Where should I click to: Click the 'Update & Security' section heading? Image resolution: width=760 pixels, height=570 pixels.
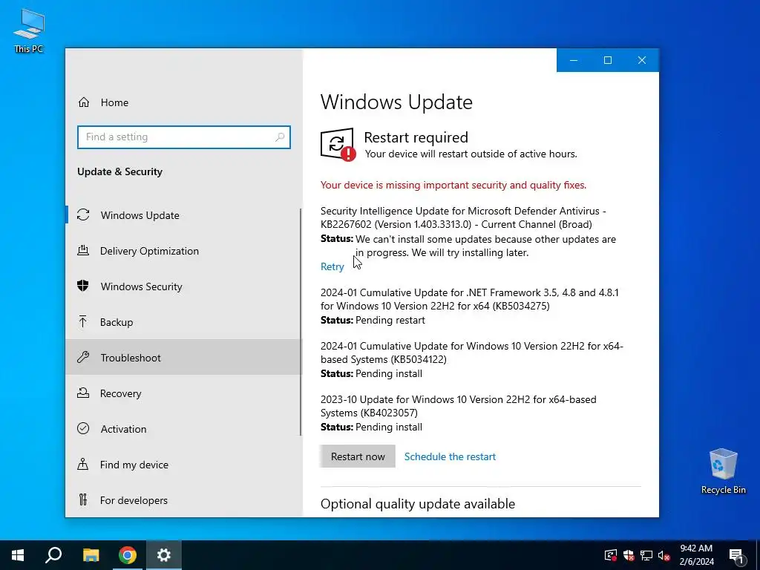point(119,171)
